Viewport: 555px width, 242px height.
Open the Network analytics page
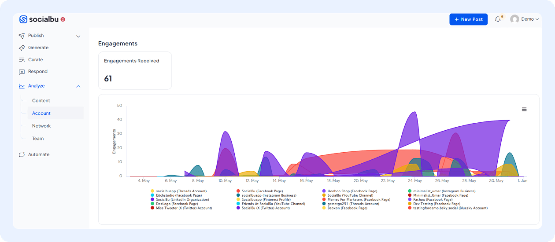tap(41, 126)
